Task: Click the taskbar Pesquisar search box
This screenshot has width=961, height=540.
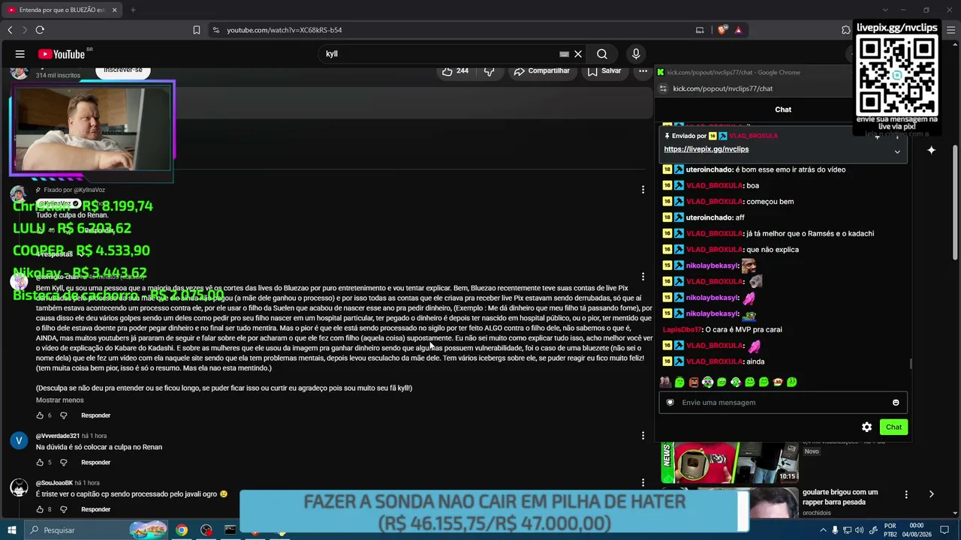Action: pyautogui.click(x=96, y=530)
